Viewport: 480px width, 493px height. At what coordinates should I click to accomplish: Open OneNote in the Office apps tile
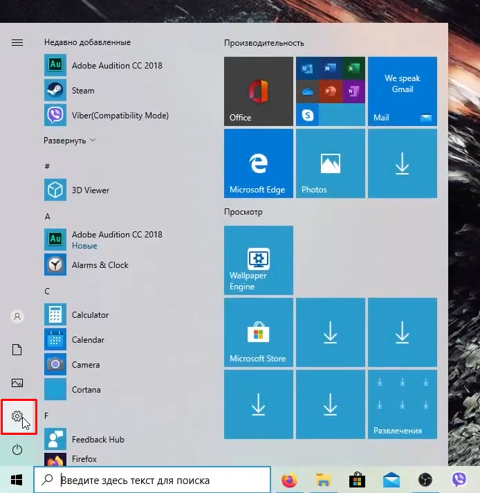click(353, 91)
